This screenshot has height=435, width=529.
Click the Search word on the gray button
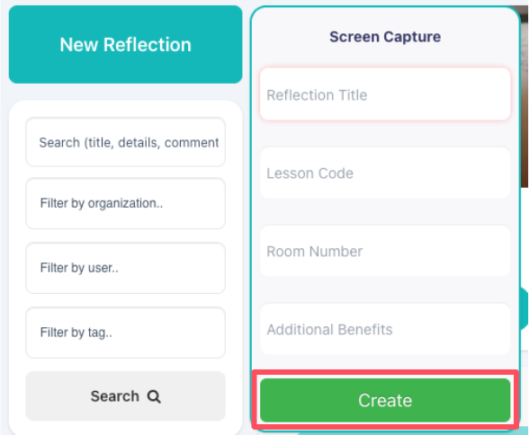(x=115, y=396)
